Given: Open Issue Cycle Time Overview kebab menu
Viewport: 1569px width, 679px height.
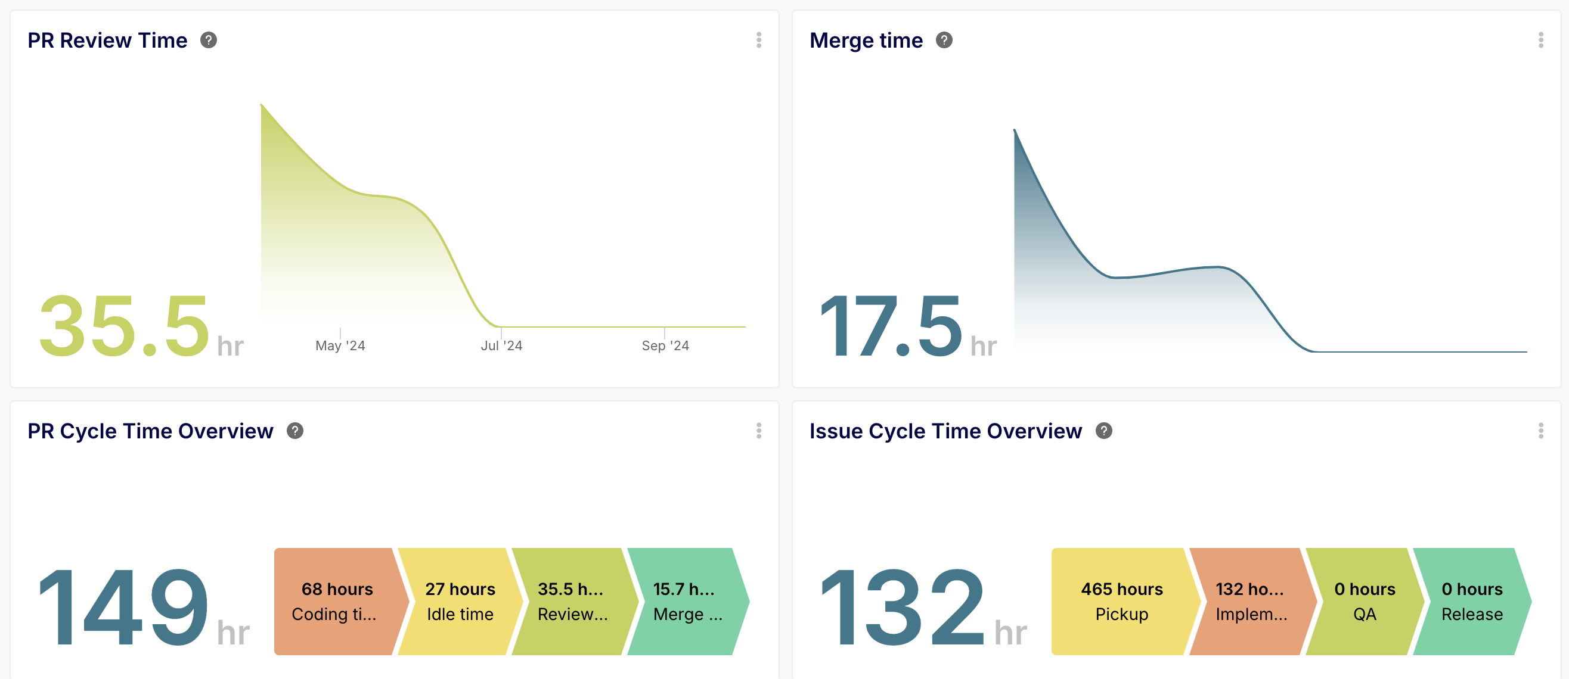Looking at the screenshot, I should (x=1540, y=431).
